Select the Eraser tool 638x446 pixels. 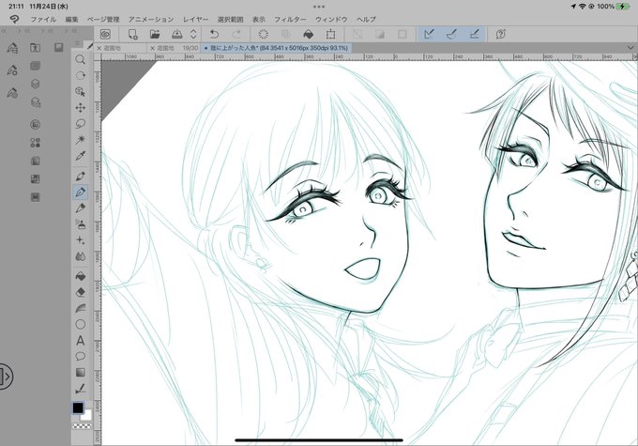(x=80, y=292)
